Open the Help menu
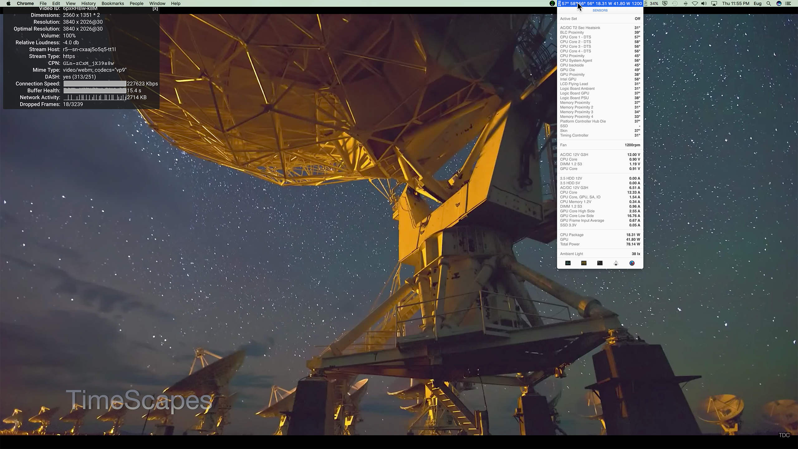The image size is (798, 449). click(x=176, y=3)
